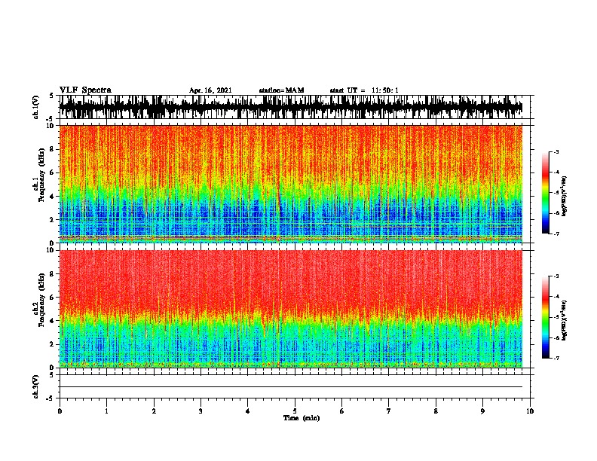The image size is (597, 461).
Task: Click the "1" tick on the time axis
Action: [106, 411]
